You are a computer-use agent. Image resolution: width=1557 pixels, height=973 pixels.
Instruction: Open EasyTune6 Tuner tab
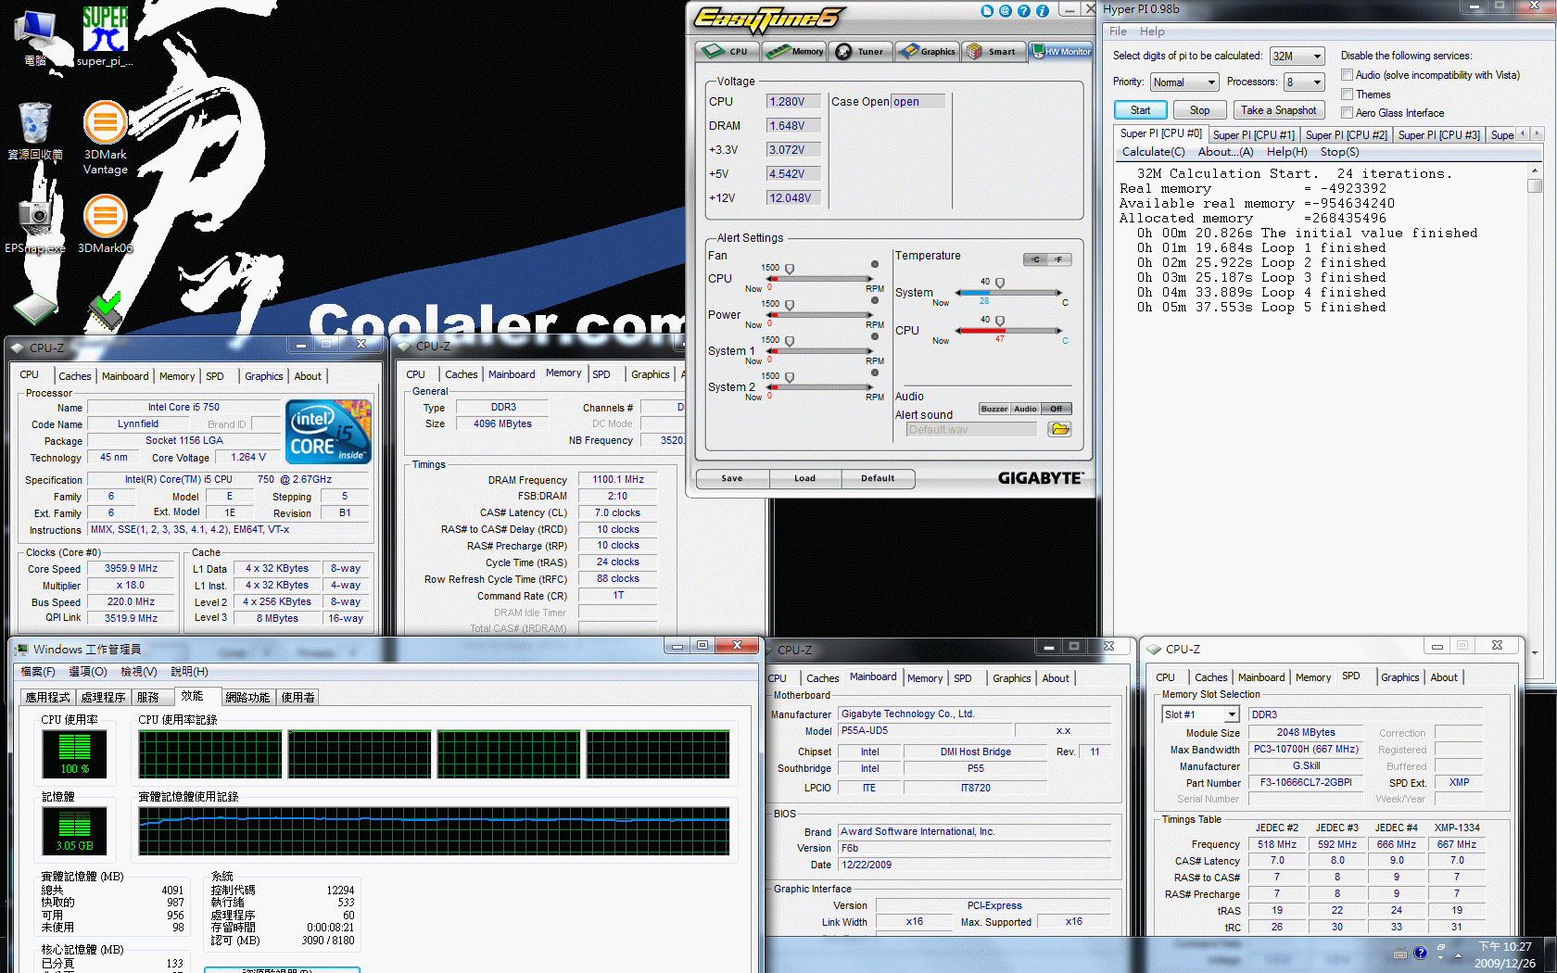(x=861, y=52)
